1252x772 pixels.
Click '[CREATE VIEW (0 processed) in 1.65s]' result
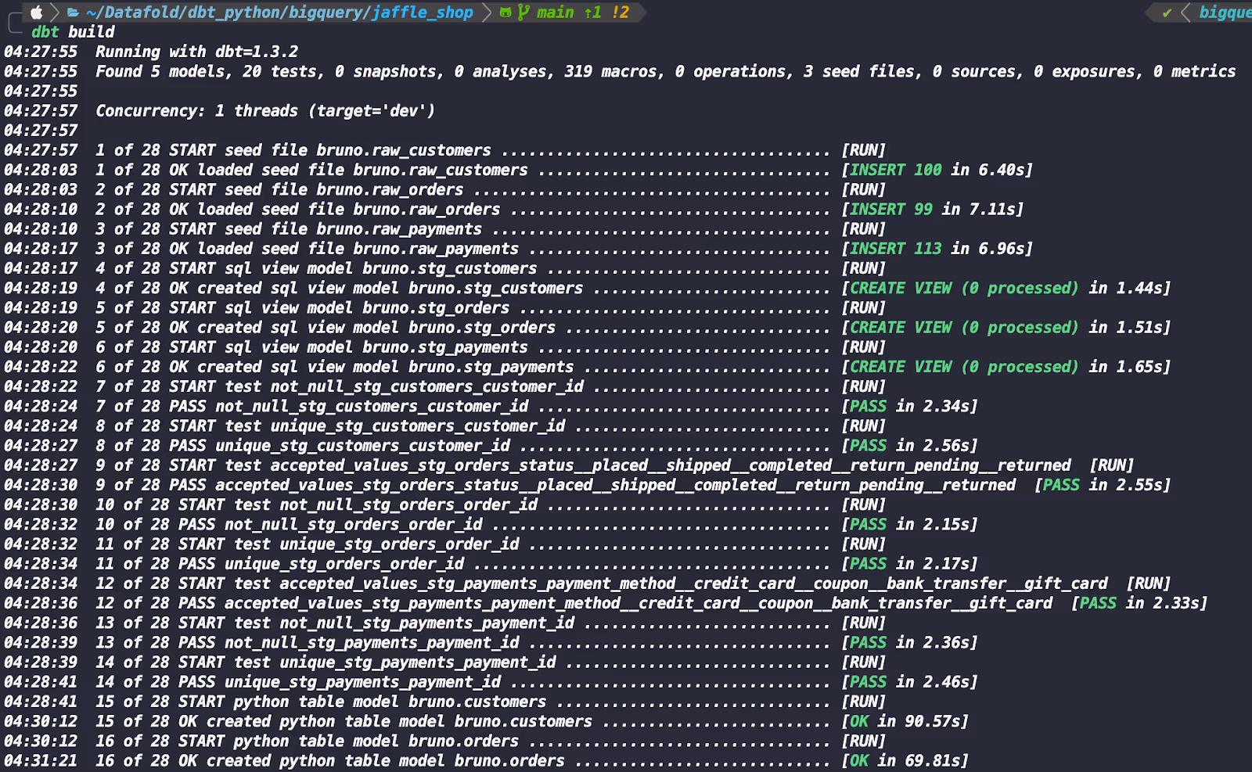point(1006,366)
